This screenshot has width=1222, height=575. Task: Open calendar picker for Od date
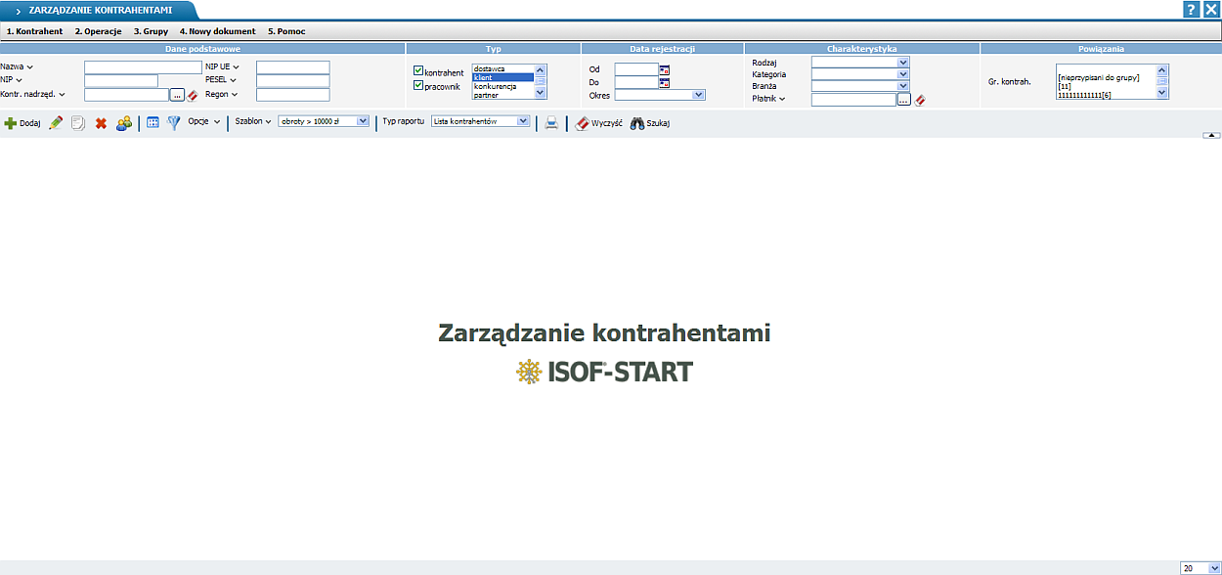point(665,69)
